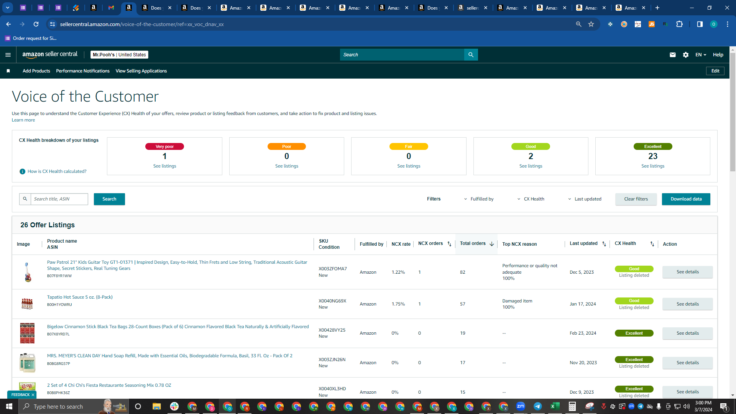Viewport: 736px width, 414px height.
Task: Sort by CX Health column arrows
Action: click(652, 244)
